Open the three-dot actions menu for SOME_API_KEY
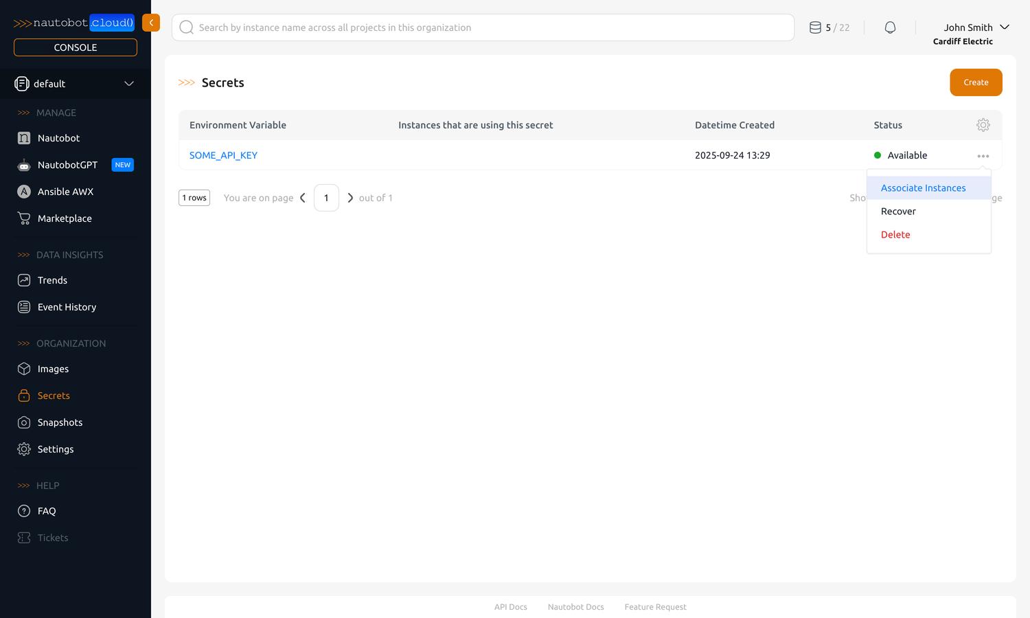 (x=983, y=155)
